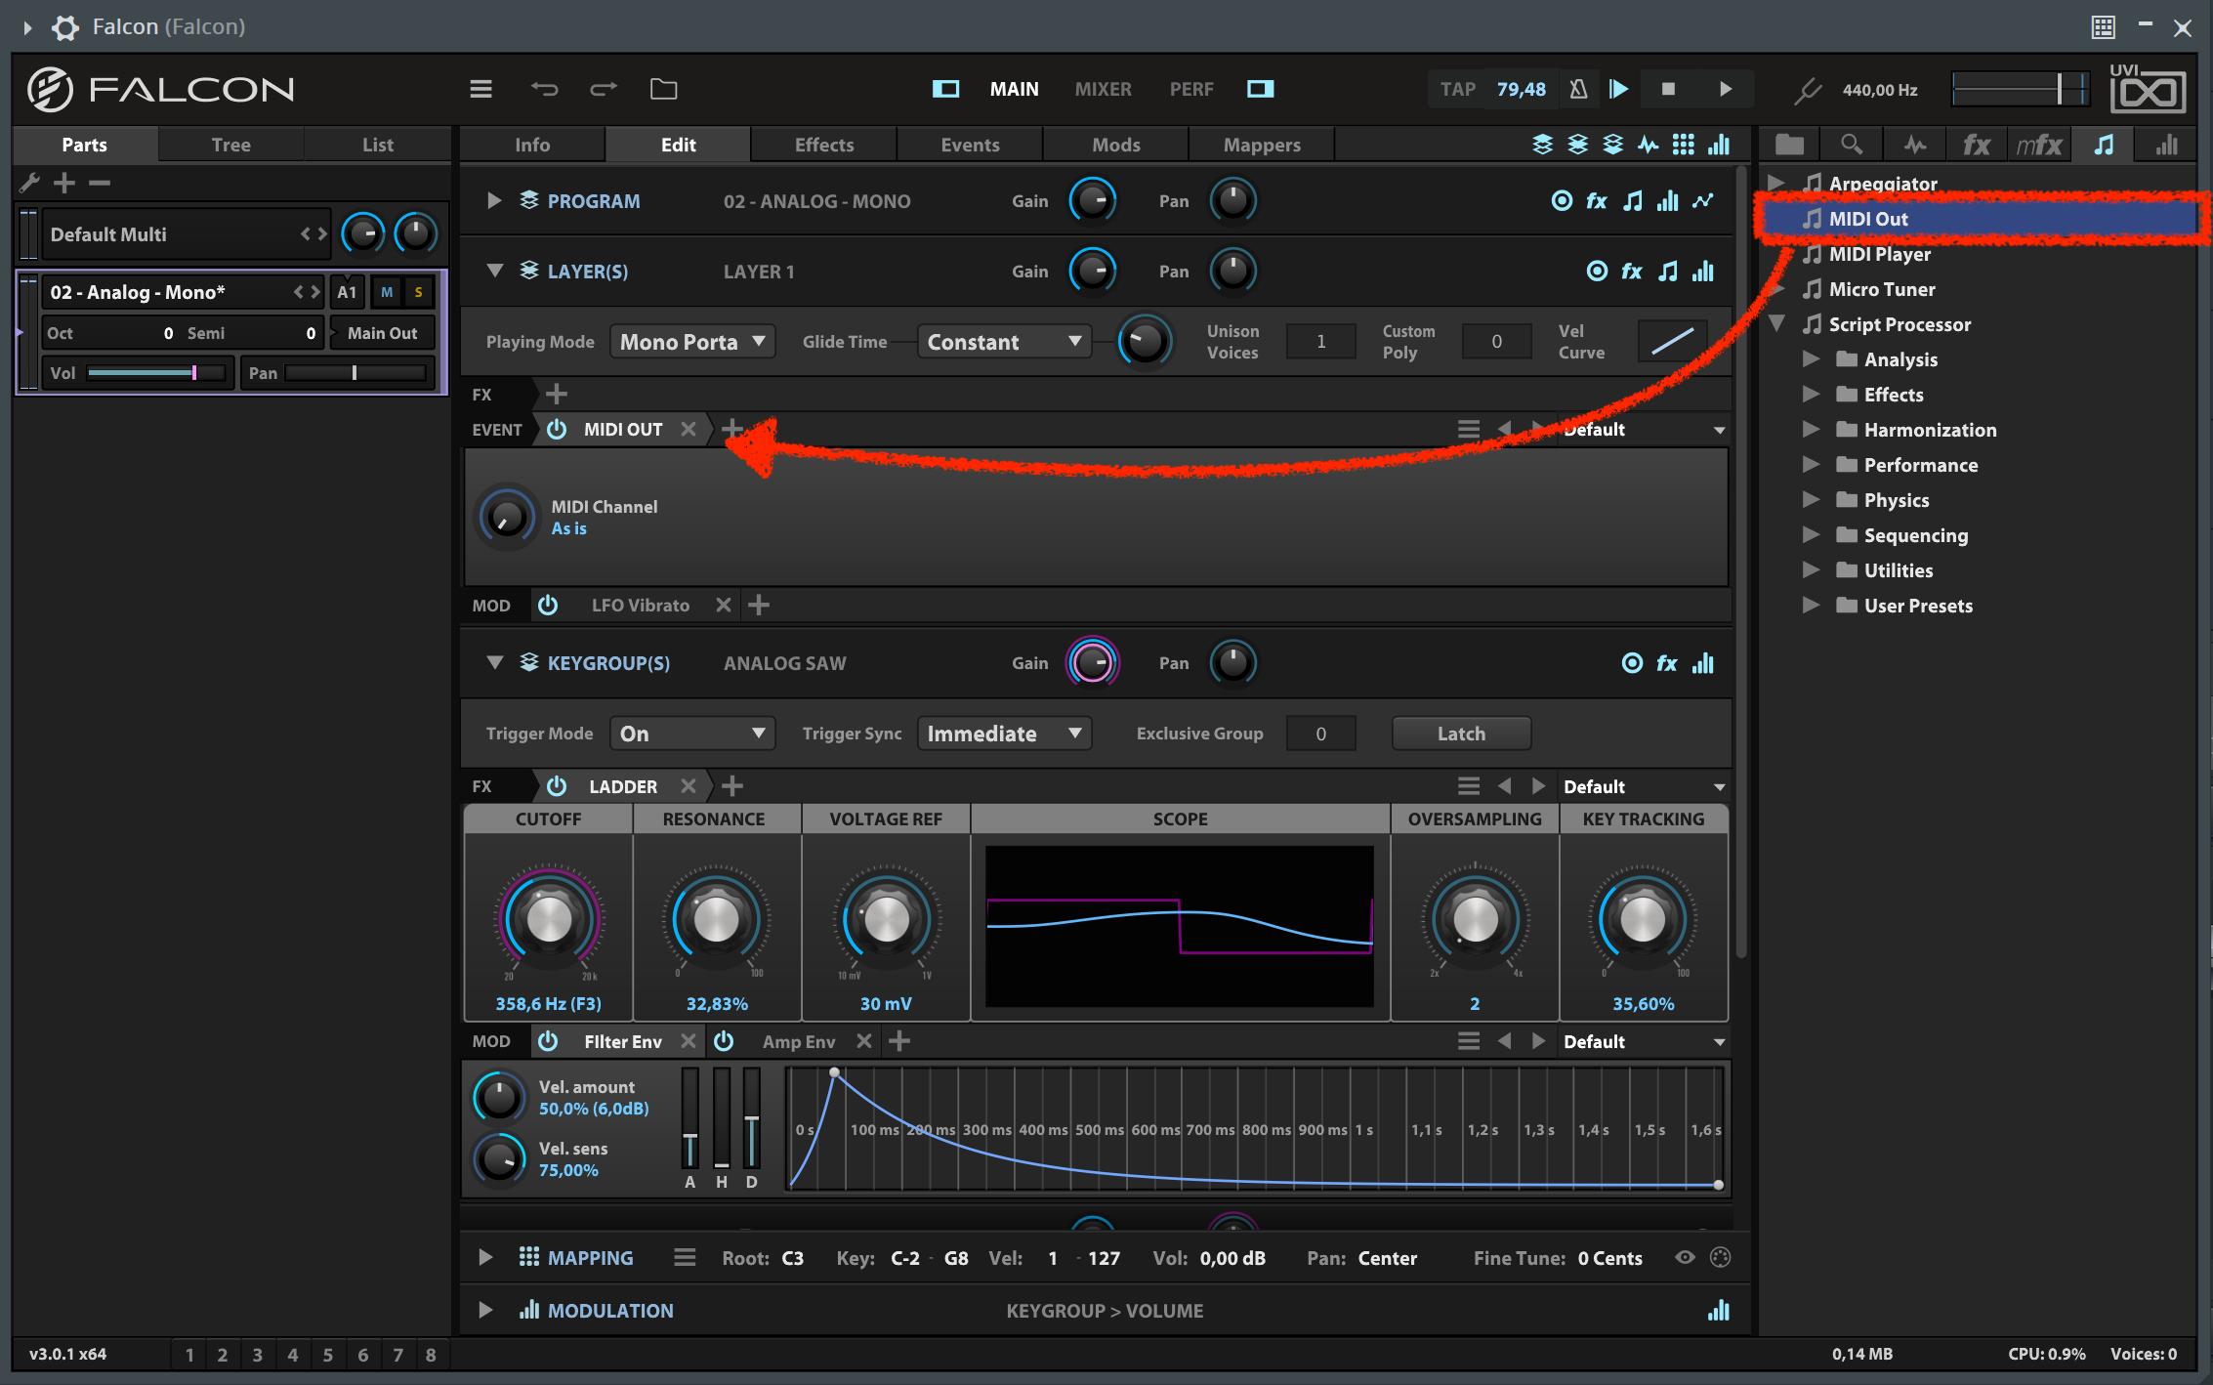
Task: Show the keygroup grid view in the Edit toolbar
Action: pyautogui.click(x=1684, y=144)
